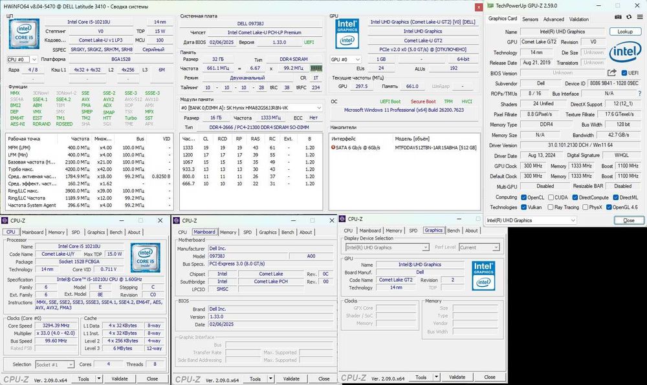647x385 pixels.
Task: Click Close button in CPU-Z Mainboard window
Action: click(x=323, y=379)
